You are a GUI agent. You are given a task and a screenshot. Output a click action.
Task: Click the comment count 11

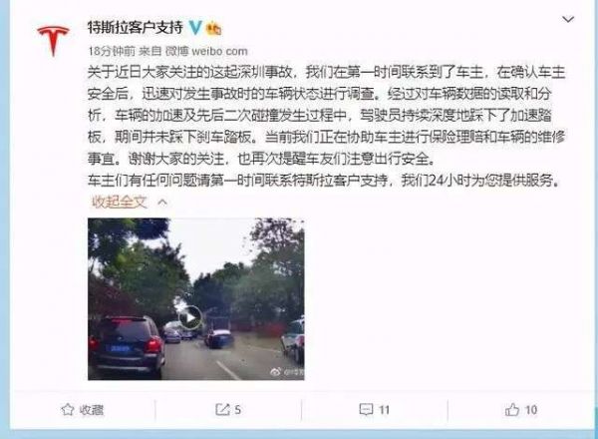(x=384, y=410)
